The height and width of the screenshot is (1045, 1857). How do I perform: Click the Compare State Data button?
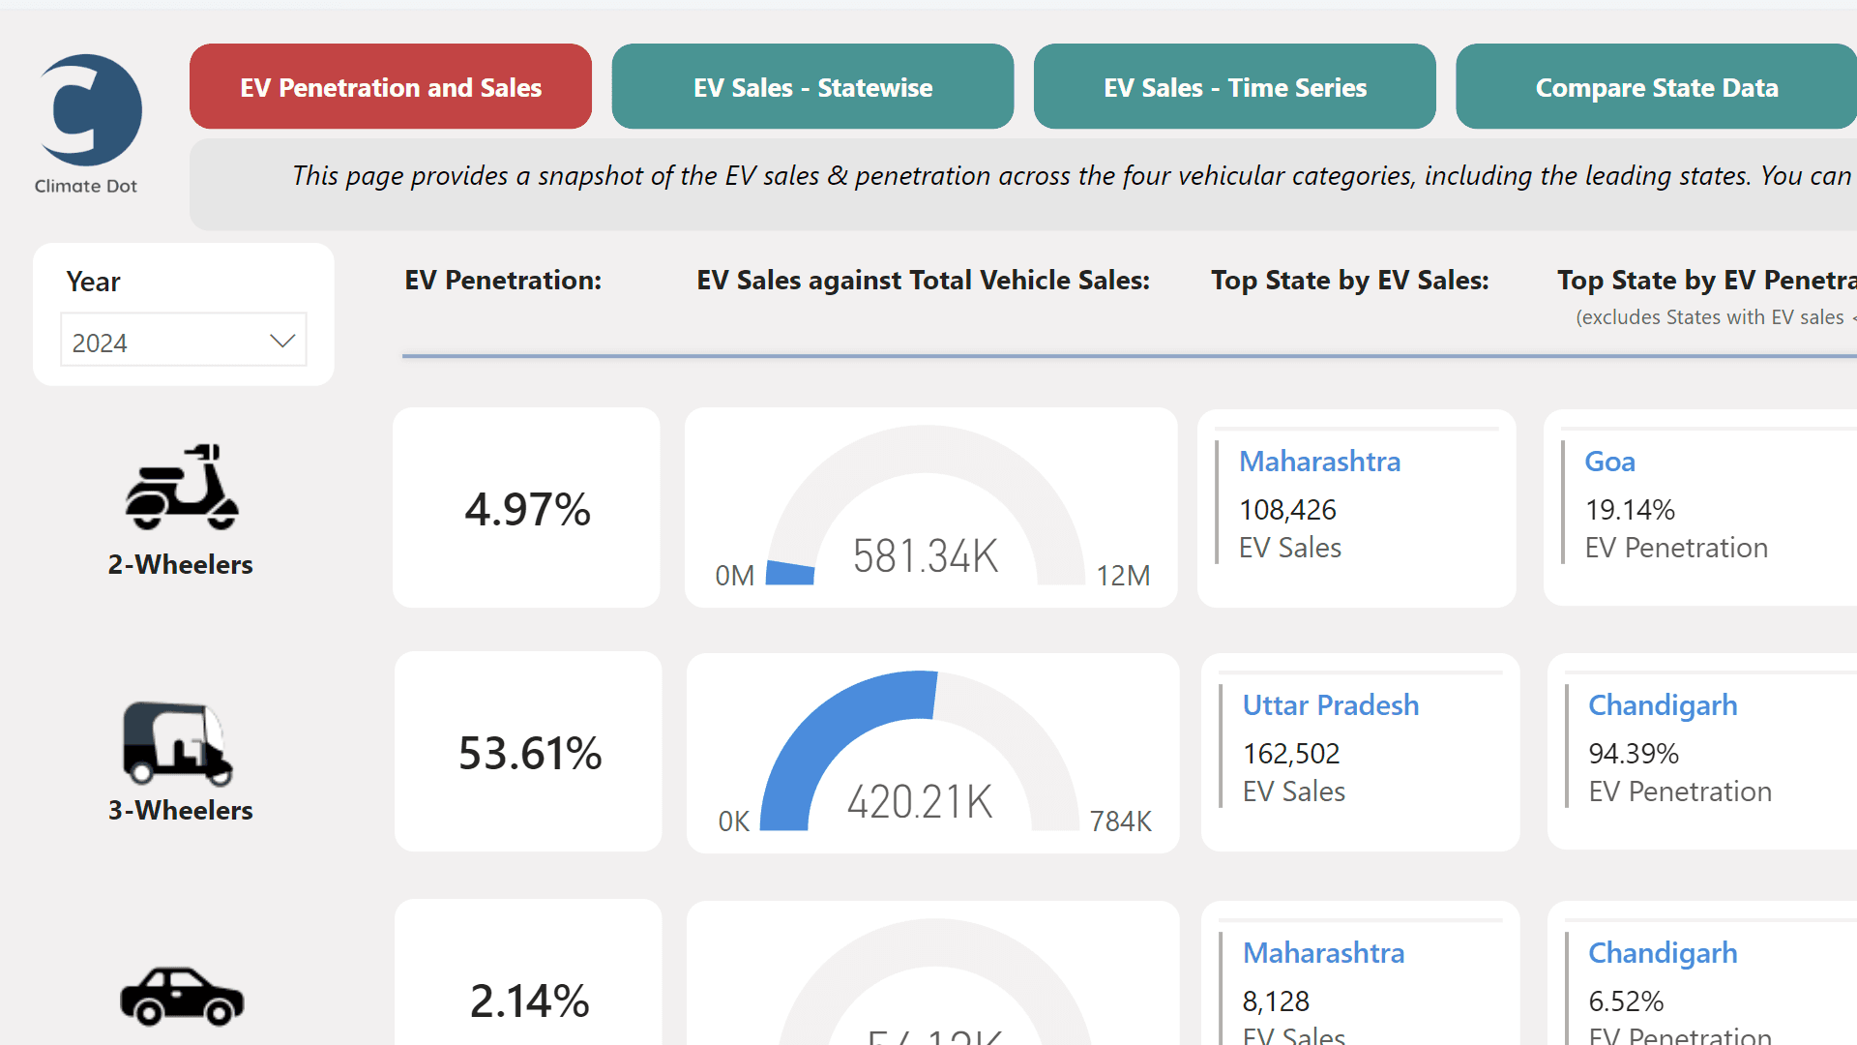[x=1656, y=86]
